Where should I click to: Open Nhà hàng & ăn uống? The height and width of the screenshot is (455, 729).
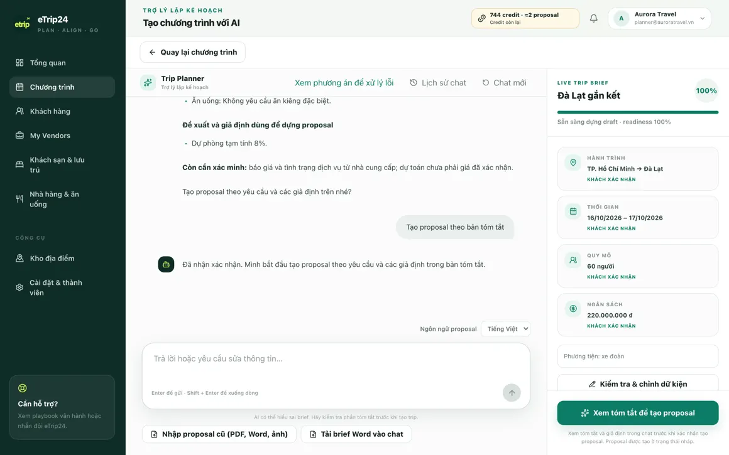pyautogui.click(x=62, y=199)
